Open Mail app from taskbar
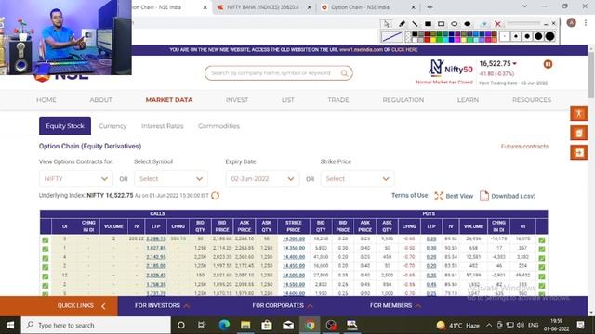 pyautogui.click(x=288, y=325)
